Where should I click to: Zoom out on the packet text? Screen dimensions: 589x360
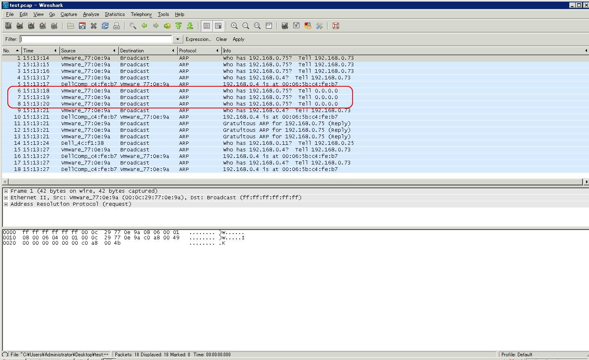click(x=246, y=26)
